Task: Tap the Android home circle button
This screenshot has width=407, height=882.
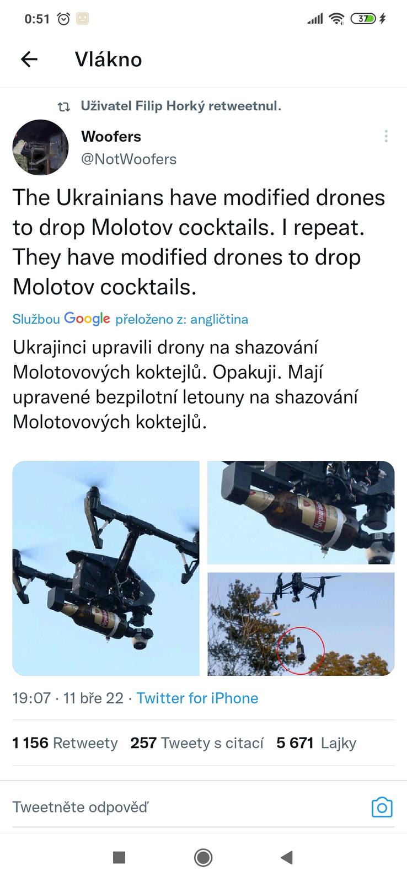Action: pyautogui.click(x=203, y=857)
